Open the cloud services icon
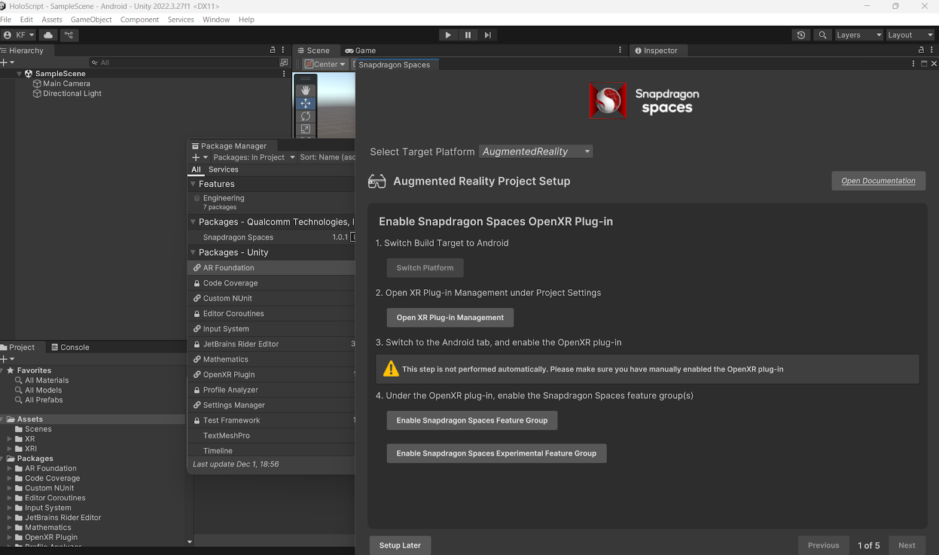This screenshot has height=555, width=939. pos(48,35)
